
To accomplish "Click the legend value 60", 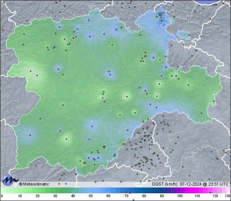I will pyautogui.click(x=109, y=196).
